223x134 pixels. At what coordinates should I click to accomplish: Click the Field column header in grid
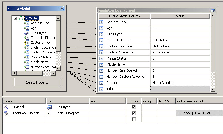[68, 101]
